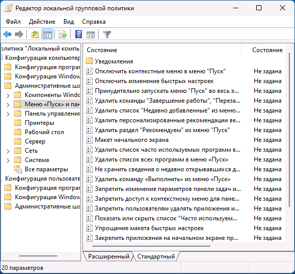The image size is (295, 274).
Task: Click the right Состояние column header
Action: [x=267, y=50]
